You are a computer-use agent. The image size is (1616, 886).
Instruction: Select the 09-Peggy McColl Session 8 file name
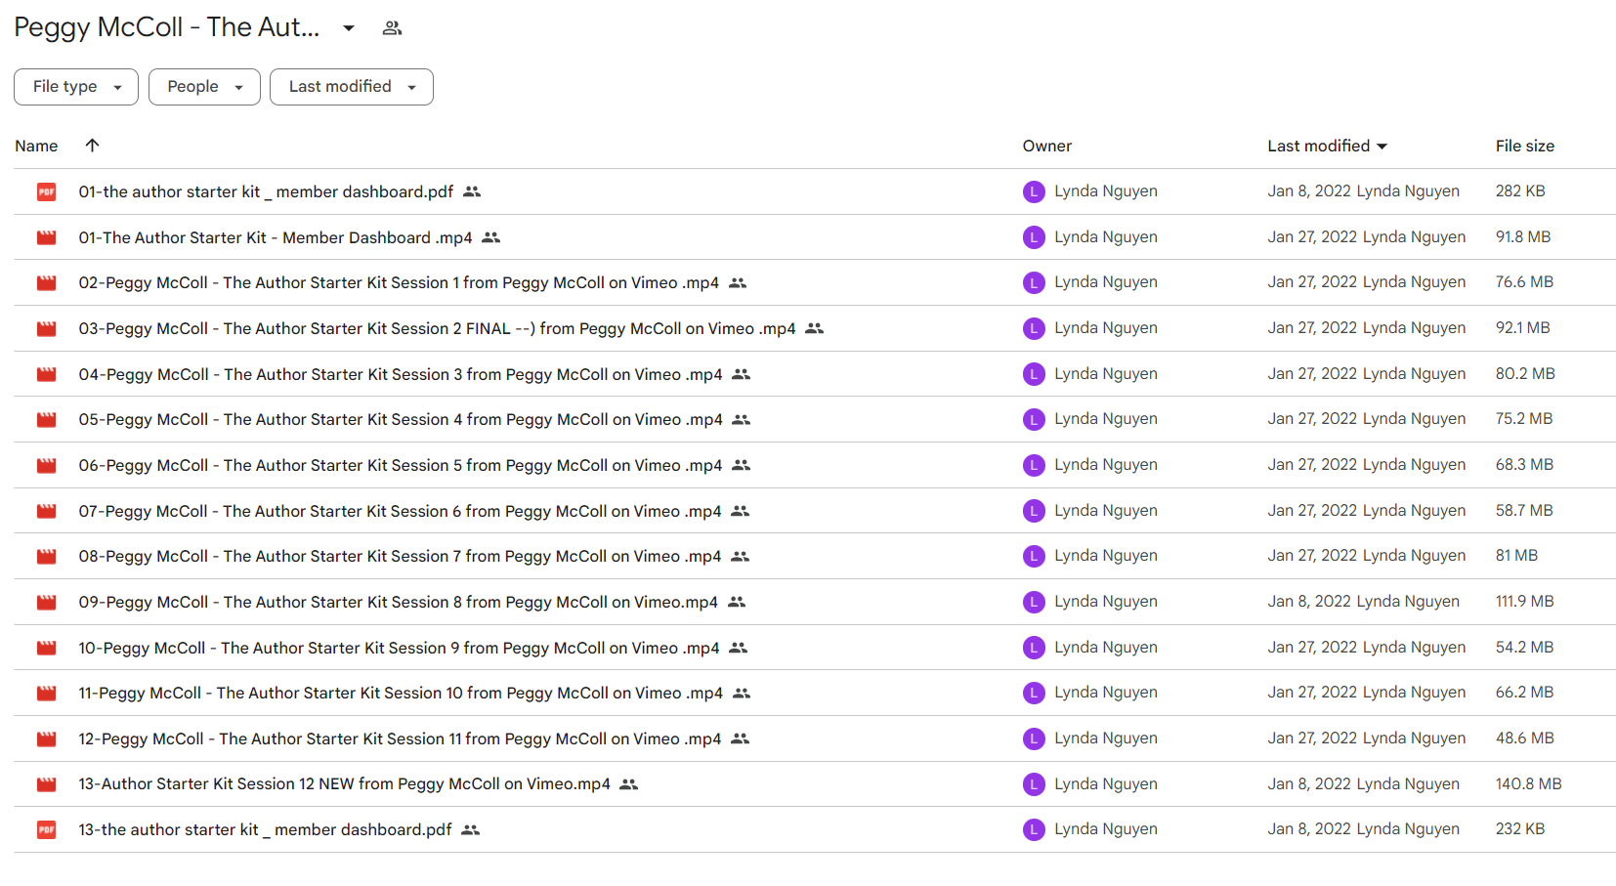coord(398,602)
